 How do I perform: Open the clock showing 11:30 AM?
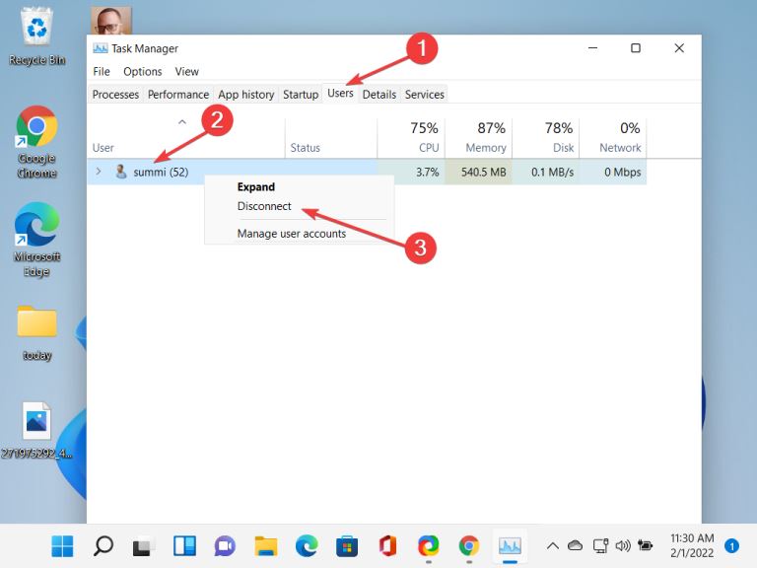[x=692, y=545]
